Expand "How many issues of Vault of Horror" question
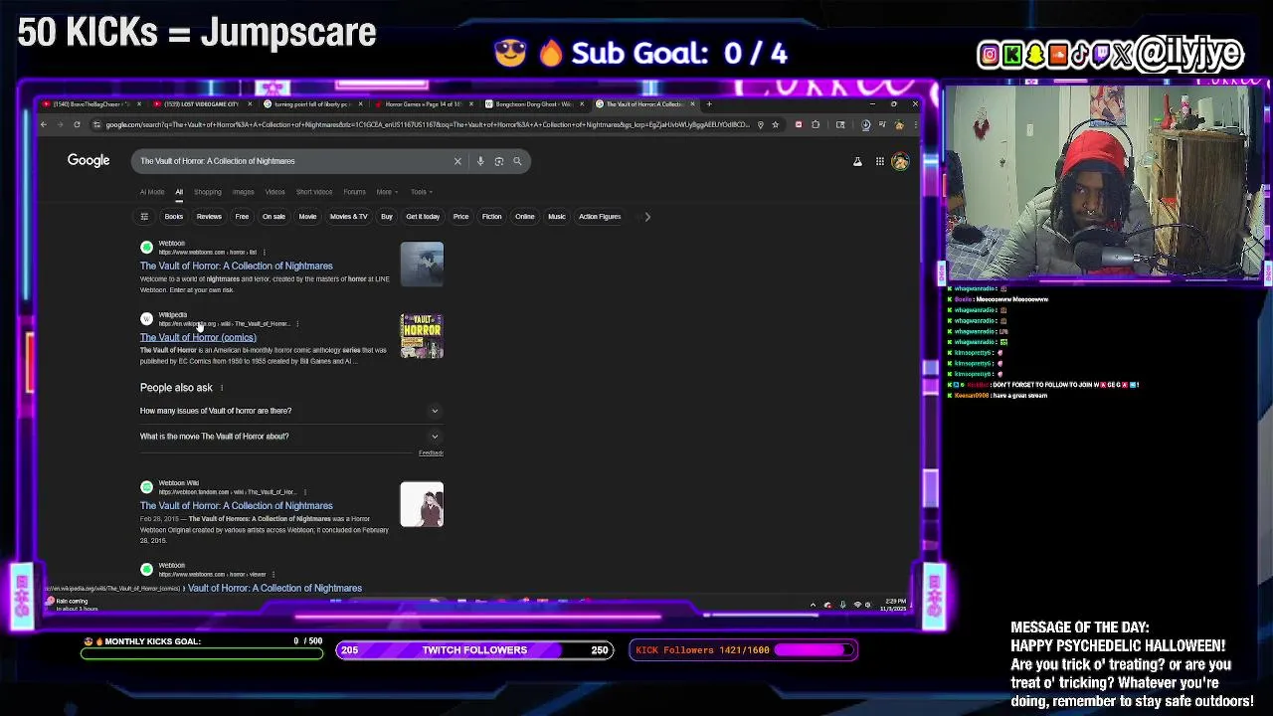Viewport: 1273px width, 716px height. click(291, 411)
